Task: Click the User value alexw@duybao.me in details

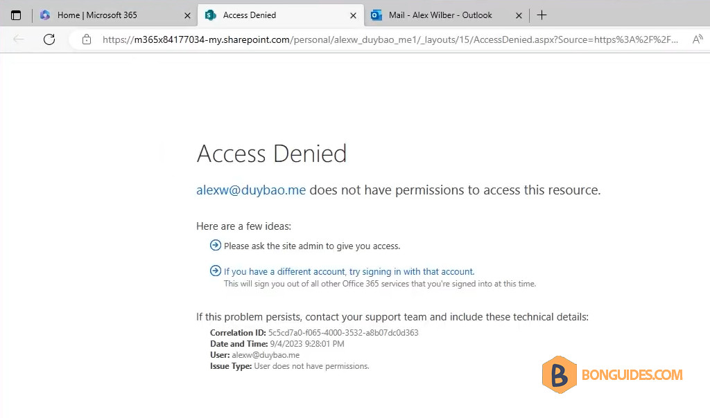Action: coord(266,355)
